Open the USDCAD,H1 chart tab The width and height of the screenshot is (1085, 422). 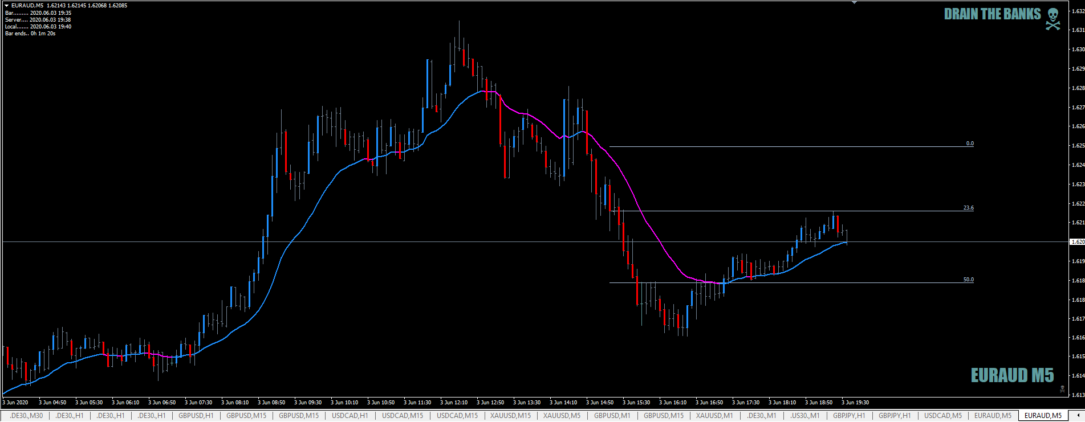click(350, 416)
